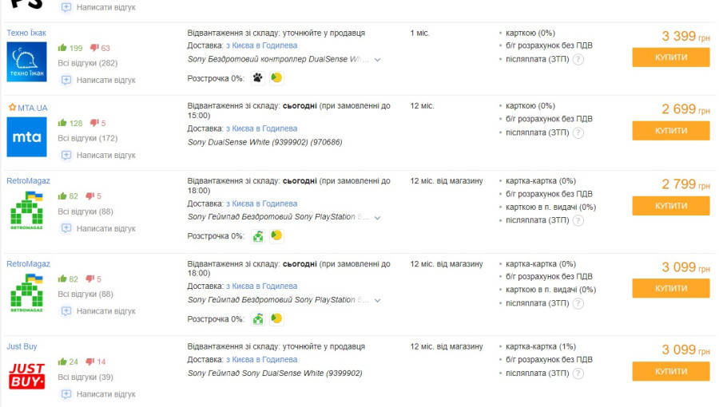
Task: Click thumbs-up icon for MTA.UA seller
Action: pos(62,123)
